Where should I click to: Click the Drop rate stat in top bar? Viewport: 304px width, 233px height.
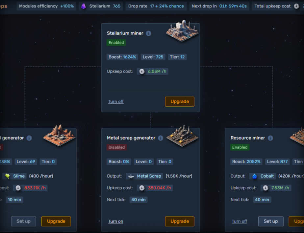pyautogui.click(x=156, y=6)
